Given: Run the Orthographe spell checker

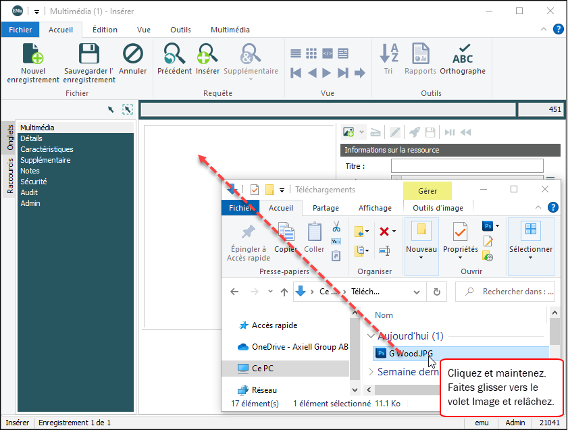Looking at the screenshot, I should click(463, 55).
